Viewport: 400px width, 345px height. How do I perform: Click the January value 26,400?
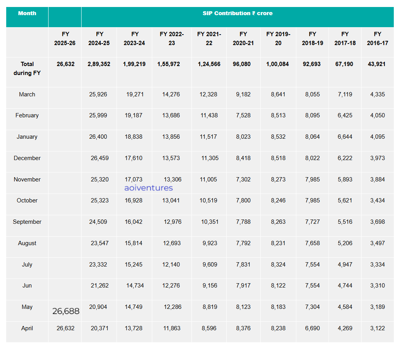click(98, 137)
